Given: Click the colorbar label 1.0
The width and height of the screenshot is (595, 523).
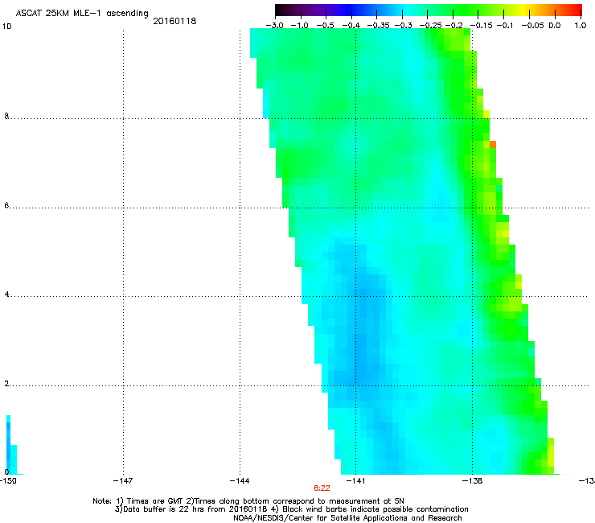Looking at the screenshot, I should pyautogui.click(x=581, y=26).
